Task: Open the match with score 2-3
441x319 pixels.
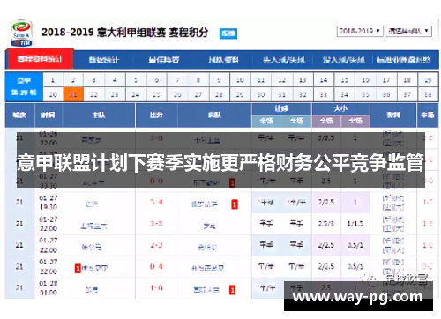Action: [x=156, y=245]
